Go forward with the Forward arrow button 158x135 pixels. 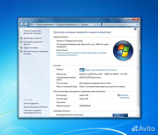(26, 24)
